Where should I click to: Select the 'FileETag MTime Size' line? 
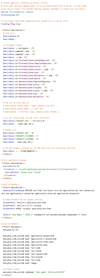(x=11, y=24)
